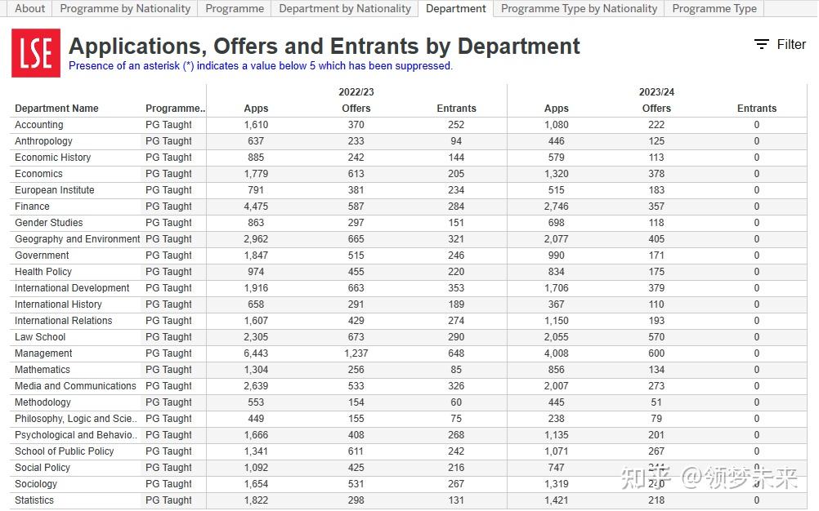Click the Statistics department name
This screenshot has width=819, height=511.
point(34,500)
